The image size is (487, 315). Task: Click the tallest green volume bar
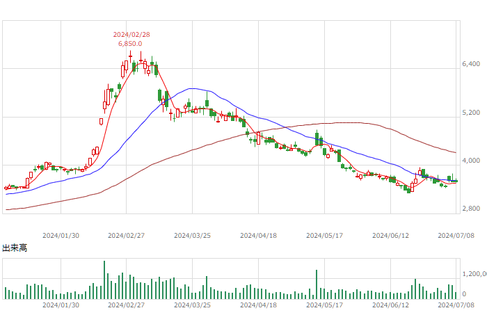tap(104, 280)
